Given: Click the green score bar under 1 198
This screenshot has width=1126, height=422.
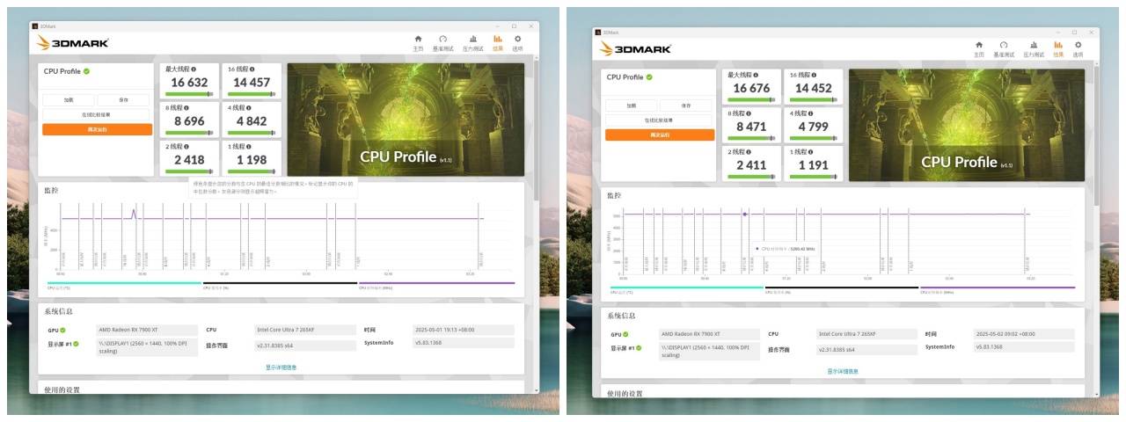Looking at the screenshot, I should tap(252, 171).
